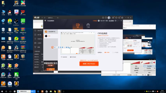Image resolution: width=166 pixels, height=93 pixels.
Task: Open the smart customer service link under preview
Action: click(64, 57)
